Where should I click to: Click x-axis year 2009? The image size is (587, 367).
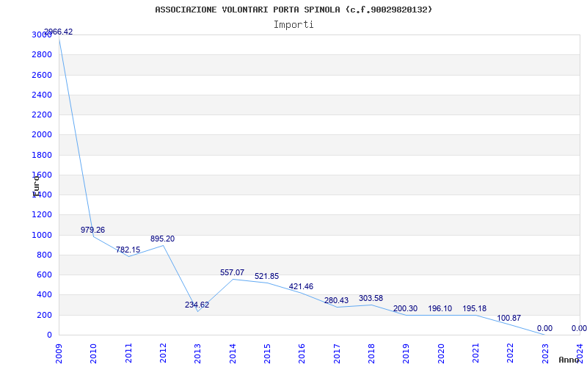[59, 354]
